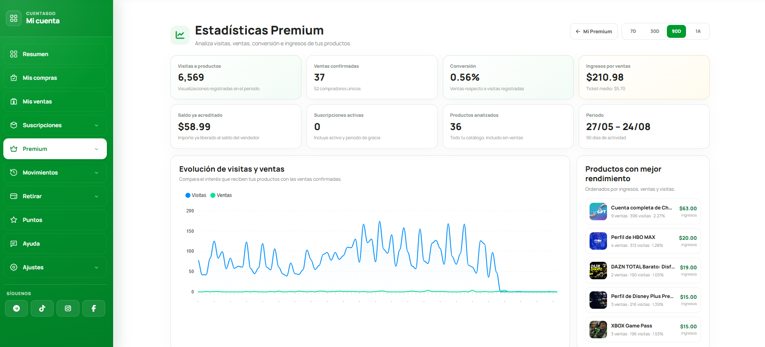Toggle the Visitas series legend
Image resolution: width=765 pixels, height=347 pixels.
tap(196, 195)
